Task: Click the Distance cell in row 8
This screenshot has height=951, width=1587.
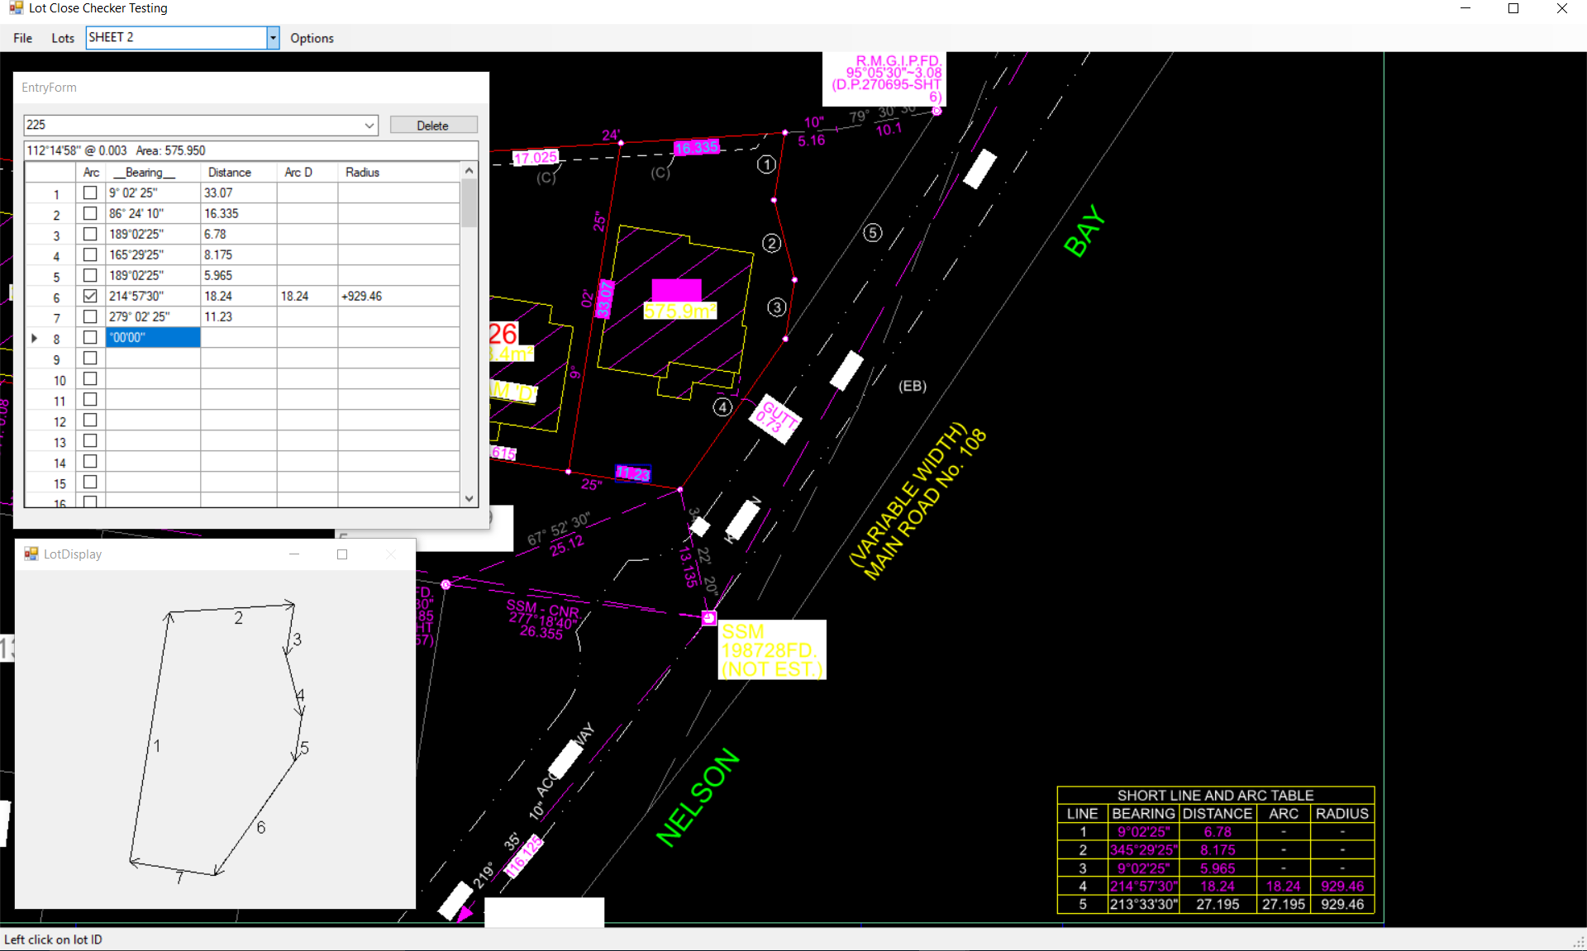Action: [x=238, y=338]
